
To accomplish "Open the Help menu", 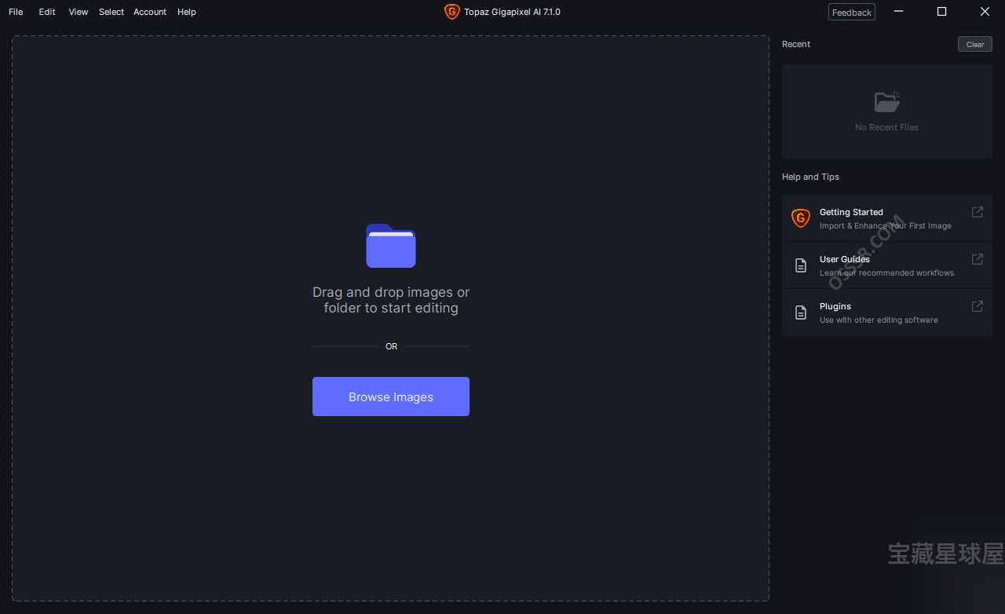I will coord(187,12).
